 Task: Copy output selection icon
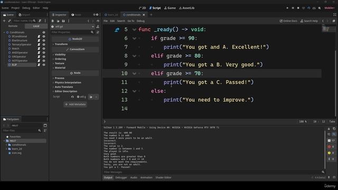(334, 129)
